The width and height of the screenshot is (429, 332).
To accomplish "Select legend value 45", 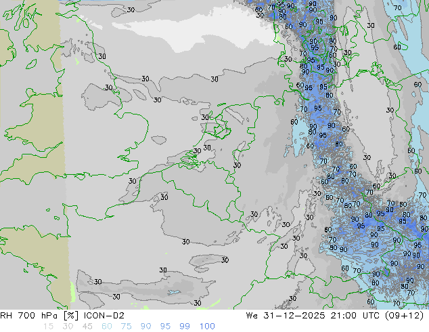I will click(87, 327).
